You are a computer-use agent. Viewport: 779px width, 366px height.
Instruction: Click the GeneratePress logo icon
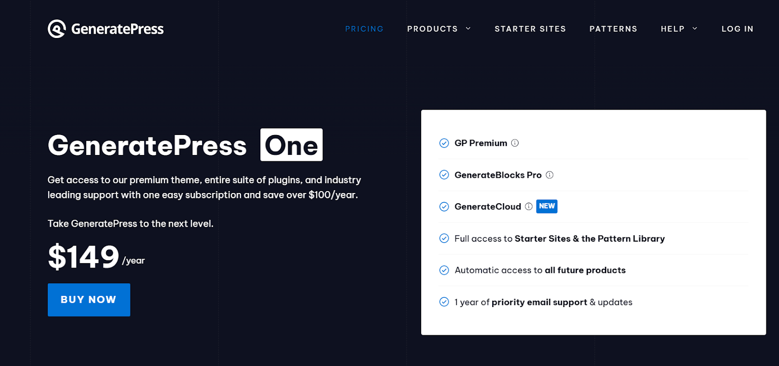click(x=56, y=29)
